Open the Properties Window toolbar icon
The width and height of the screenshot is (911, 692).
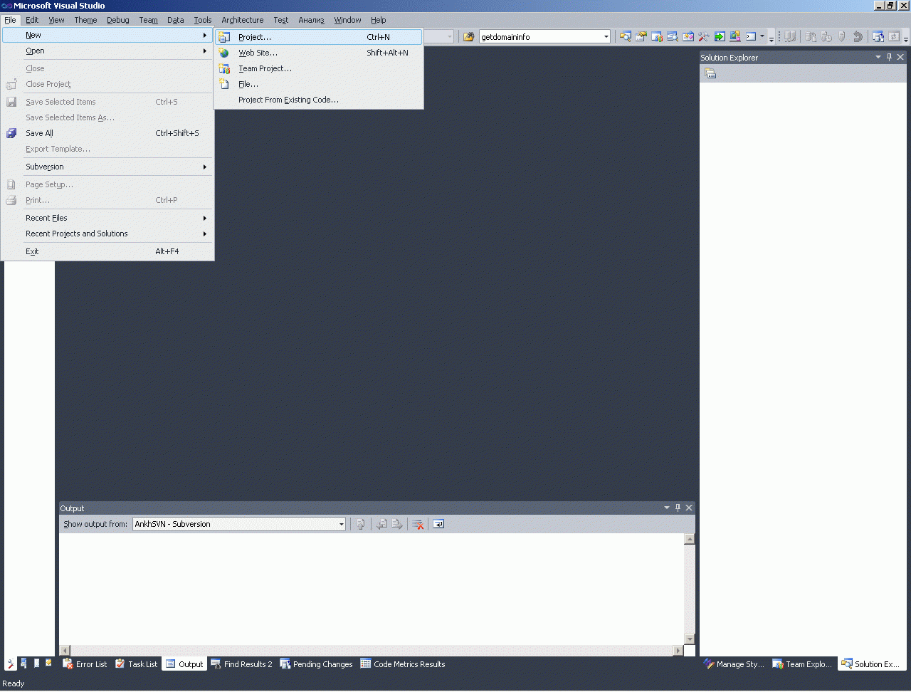tap(641, 37)
